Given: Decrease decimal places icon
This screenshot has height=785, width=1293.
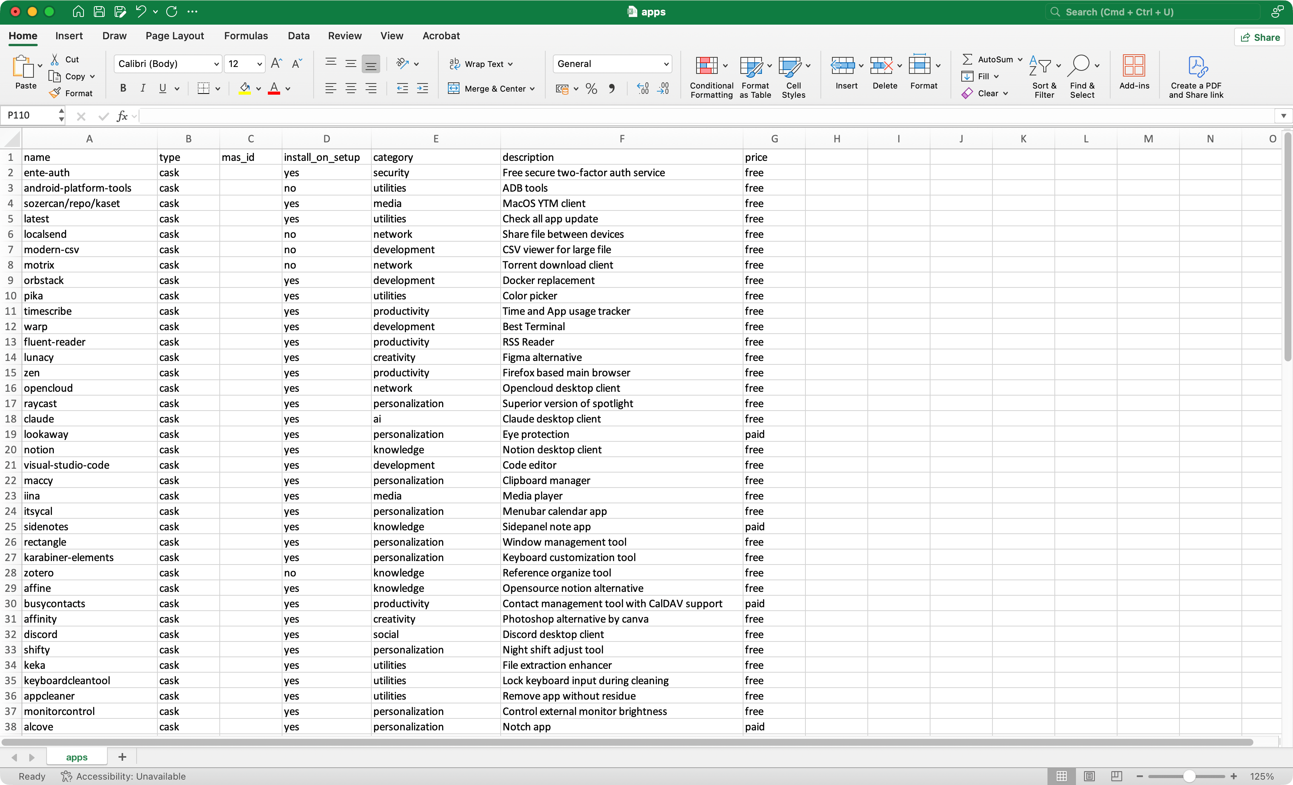Looking at the screenshot, I should click(x=663, y=89).
